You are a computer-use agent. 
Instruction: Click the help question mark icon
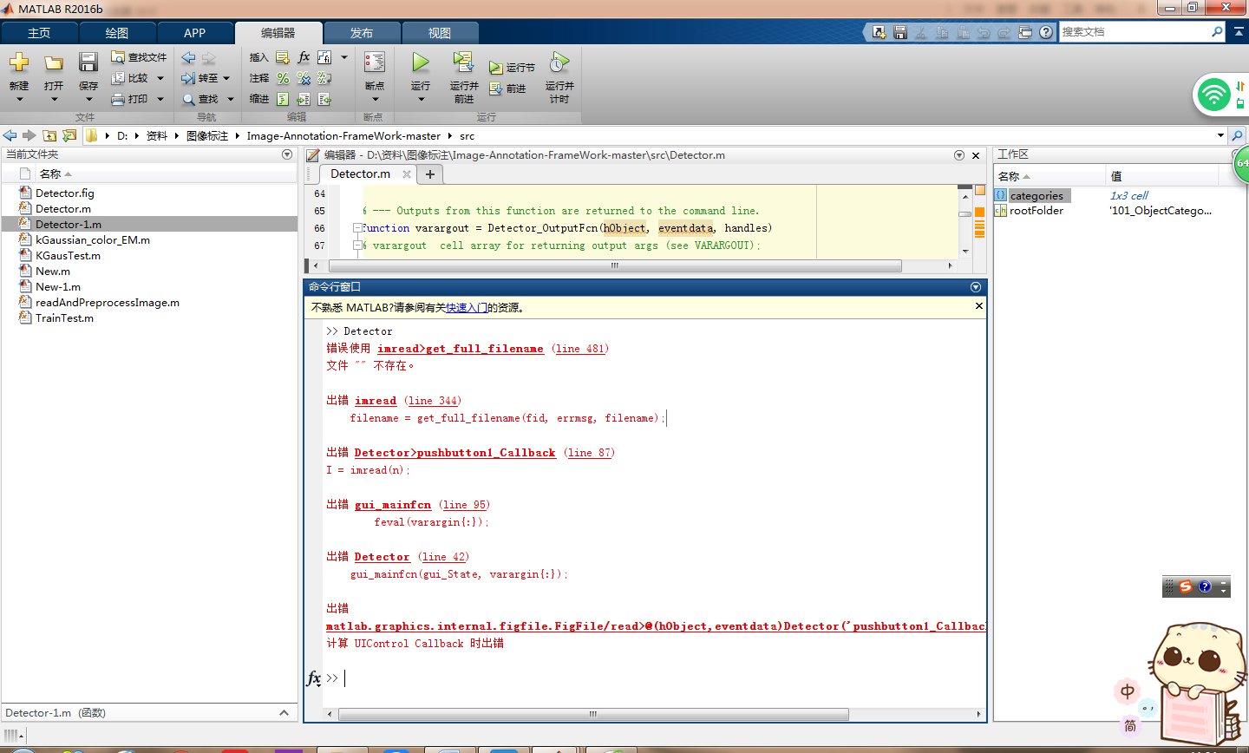coord(1046,32)
